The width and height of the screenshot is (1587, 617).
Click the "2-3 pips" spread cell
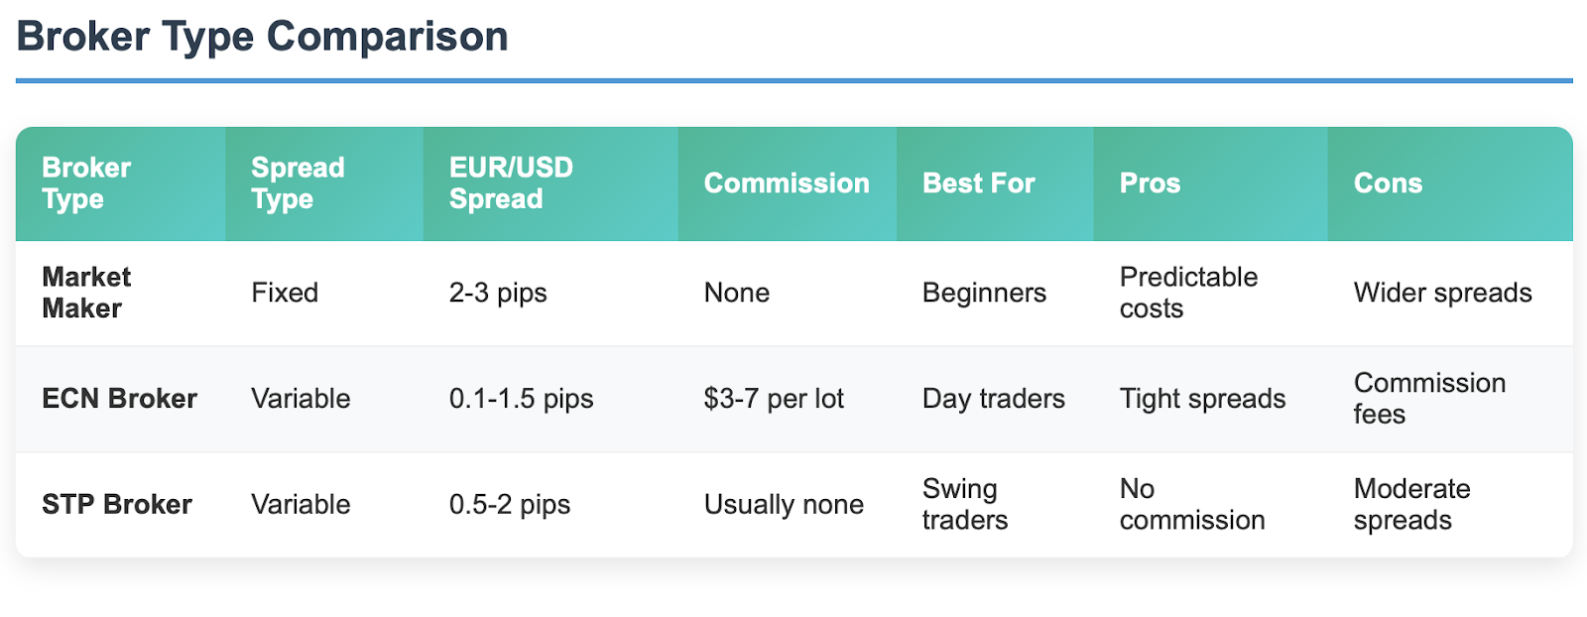498,293
